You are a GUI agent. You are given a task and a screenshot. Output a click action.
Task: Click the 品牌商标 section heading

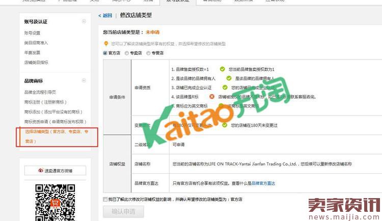point(34,80)
